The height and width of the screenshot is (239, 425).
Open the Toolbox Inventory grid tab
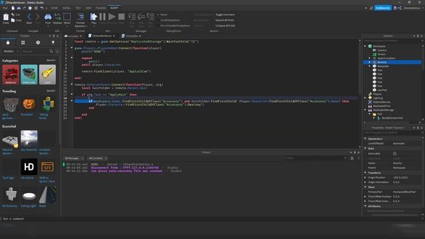click(23, 42)
